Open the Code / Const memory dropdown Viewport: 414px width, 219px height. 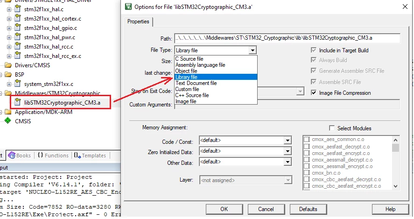[x=288, y=140]
